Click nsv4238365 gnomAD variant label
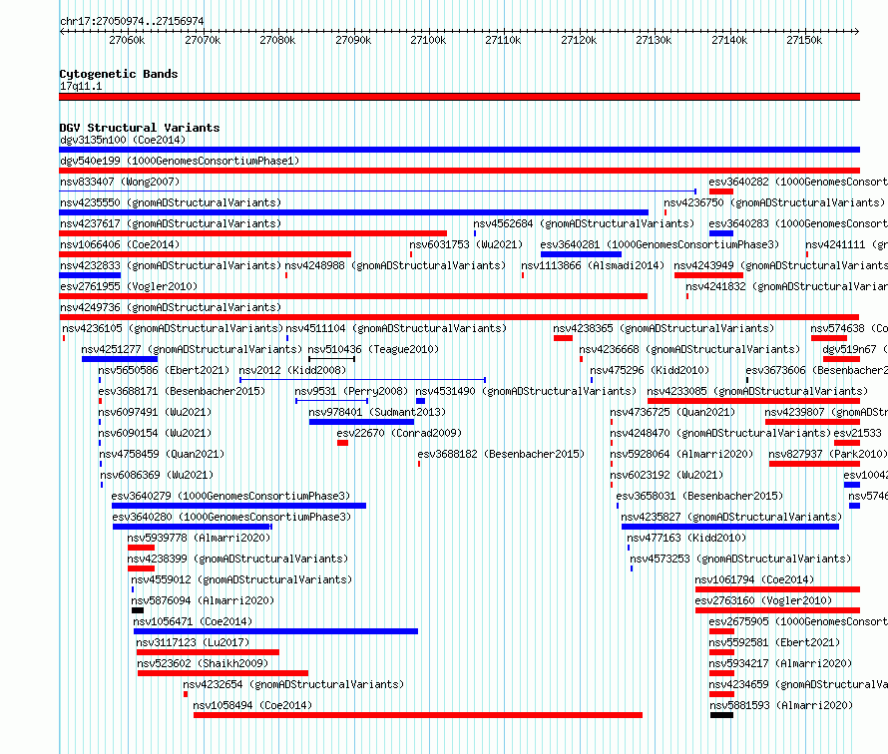888x754 pixels. [x=664, y=328]
